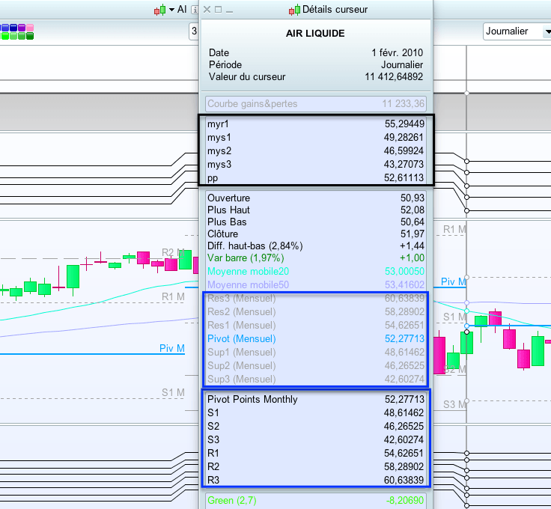Open the Journalier timeframe dropdown
This screenshot has height=509, width=551.
(x=547, y=31)
